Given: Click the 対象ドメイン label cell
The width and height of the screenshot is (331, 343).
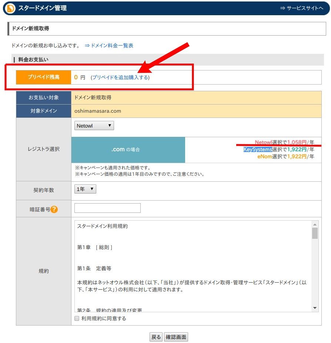Looking at the screenshot, I should click(x=44, y=111).
